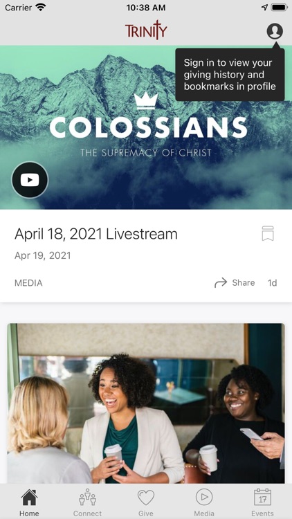Viewport: 292px width, 519px height.
Task: Tap the battery indicator icon
Action: point(279,8)
